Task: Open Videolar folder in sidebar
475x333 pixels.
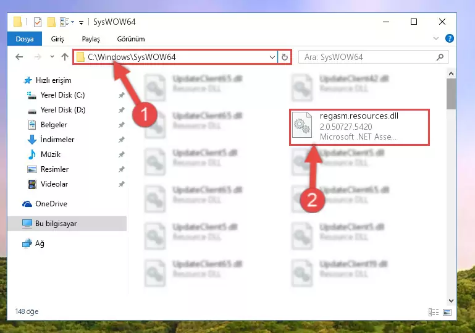Action: pyautogui.click(x=48, y=184)
